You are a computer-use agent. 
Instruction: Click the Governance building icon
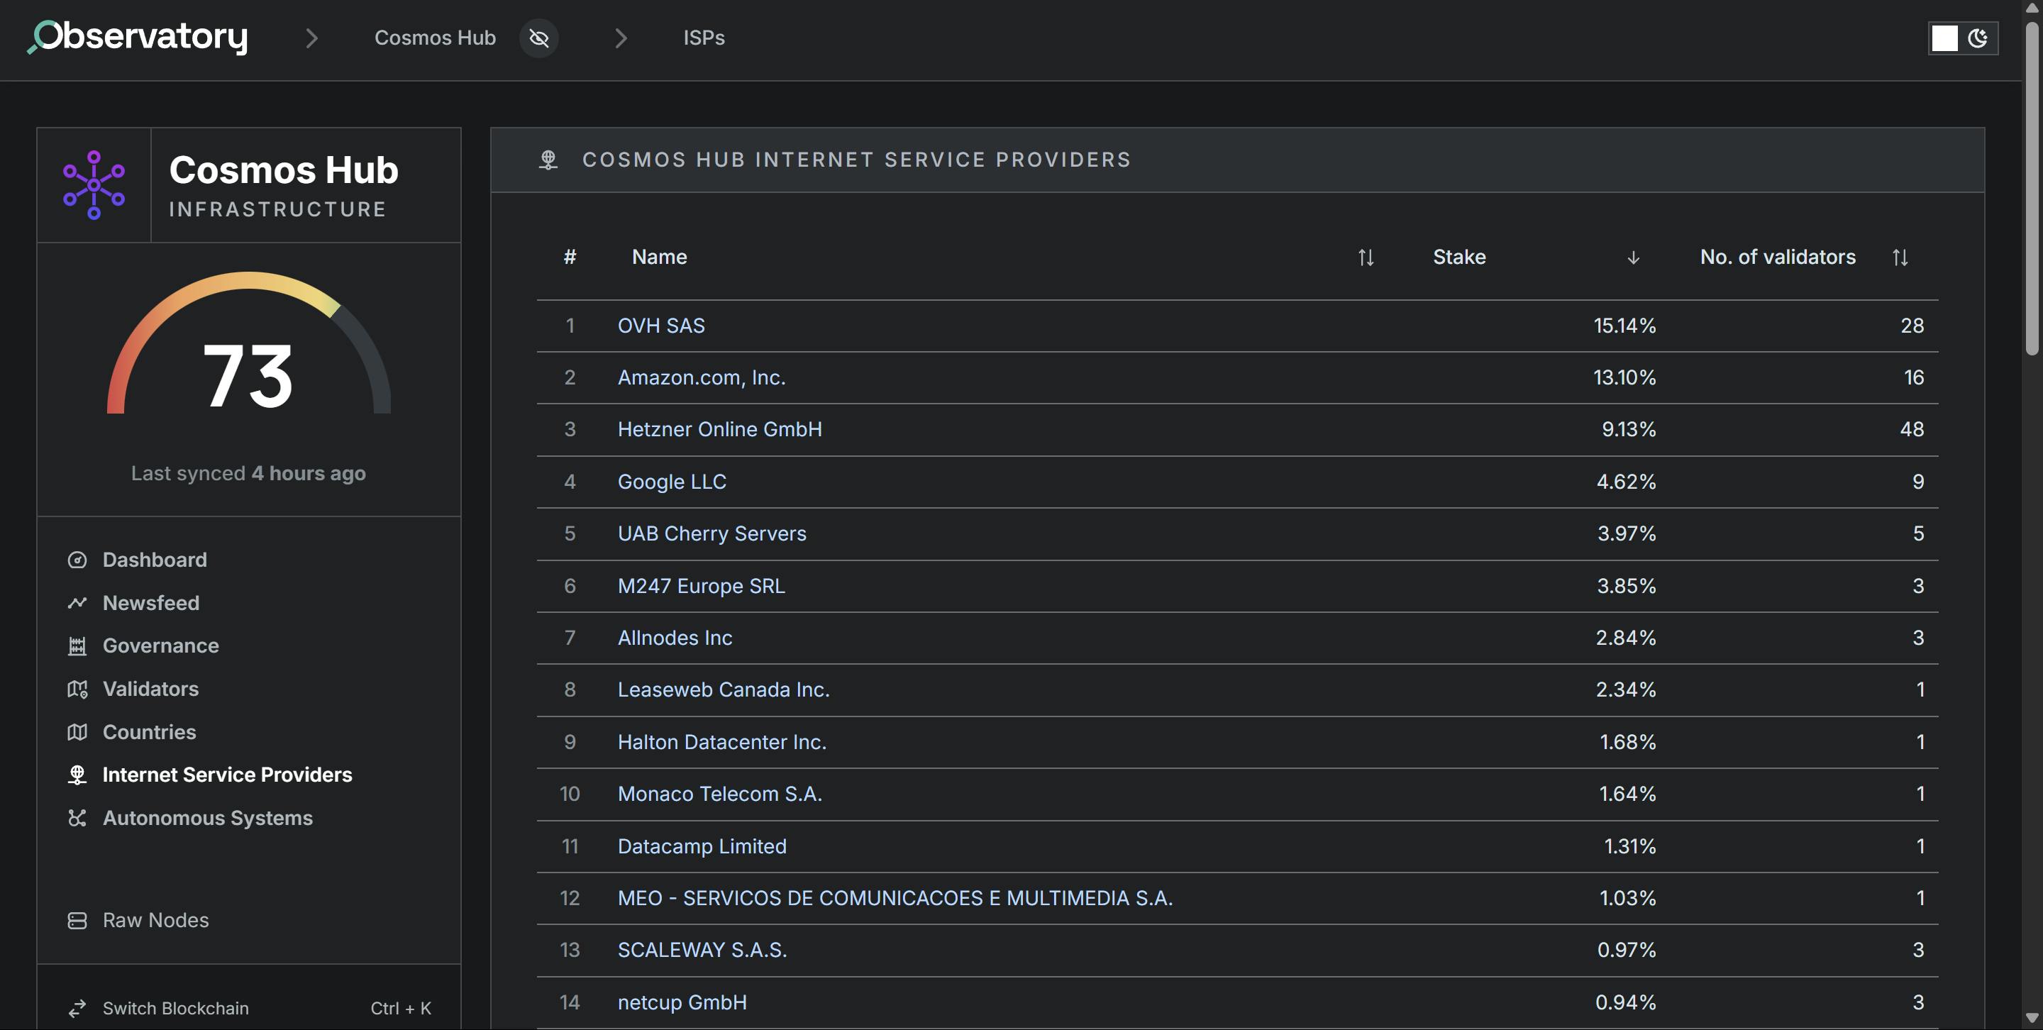click(x=77, y=646)
